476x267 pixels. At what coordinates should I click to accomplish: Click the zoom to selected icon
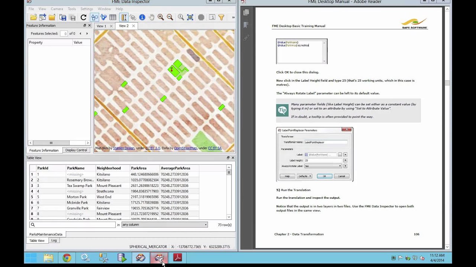point(181,17)
